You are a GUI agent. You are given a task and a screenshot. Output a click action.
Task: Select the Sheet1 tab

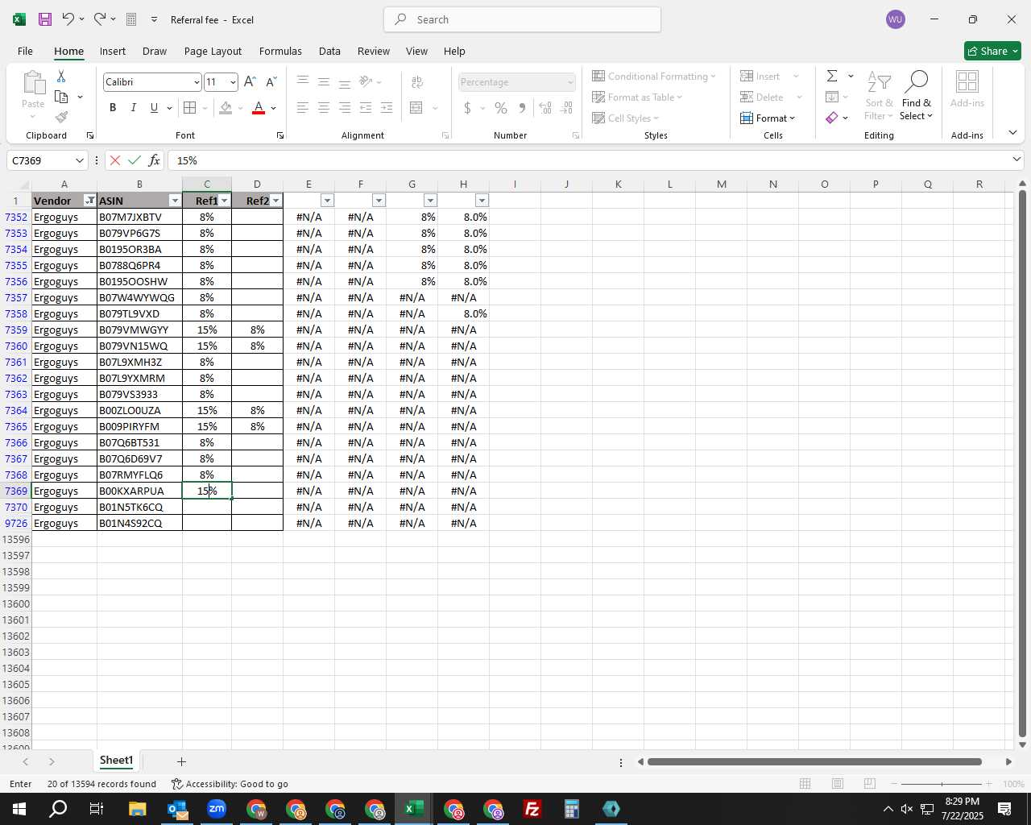[x=116, y=761]
